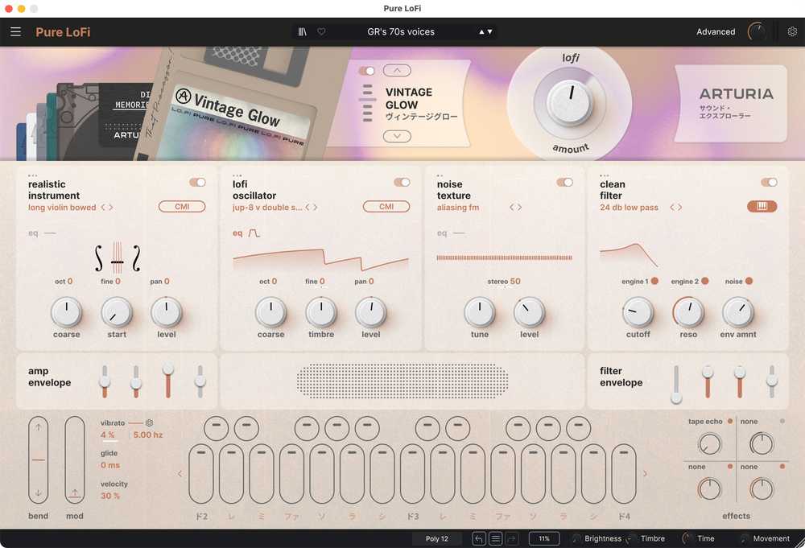This screenshot has height=548, width=805.
Task: Click the tape echo effect knob
Action: 709,444
